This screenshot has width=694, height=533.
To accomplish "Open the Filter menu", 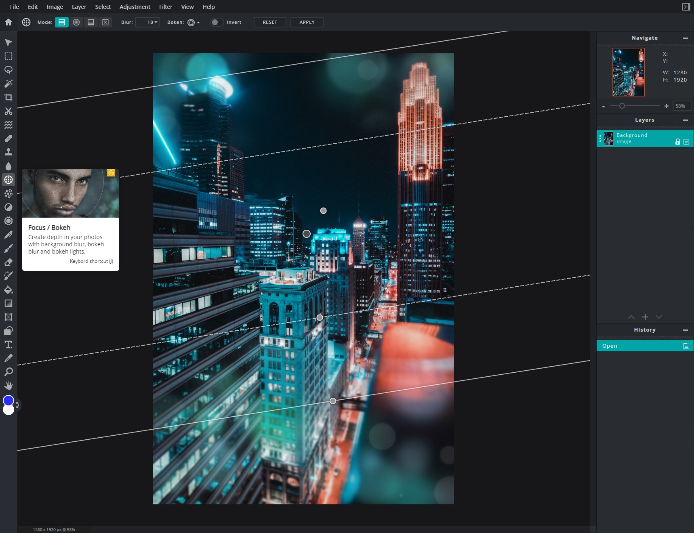I will (166, 6).
